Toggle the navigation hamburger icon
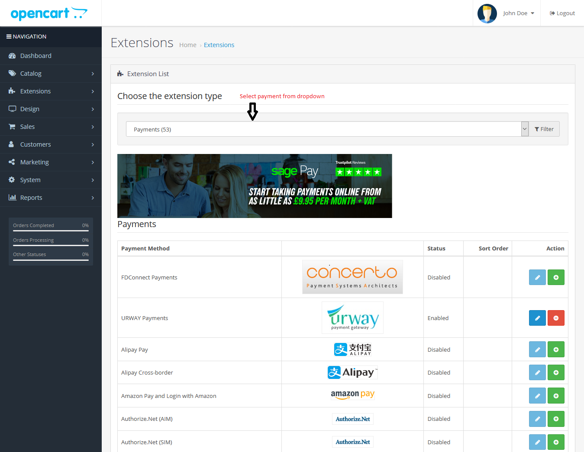Viewport: 584px width, 452px height. 9,37
